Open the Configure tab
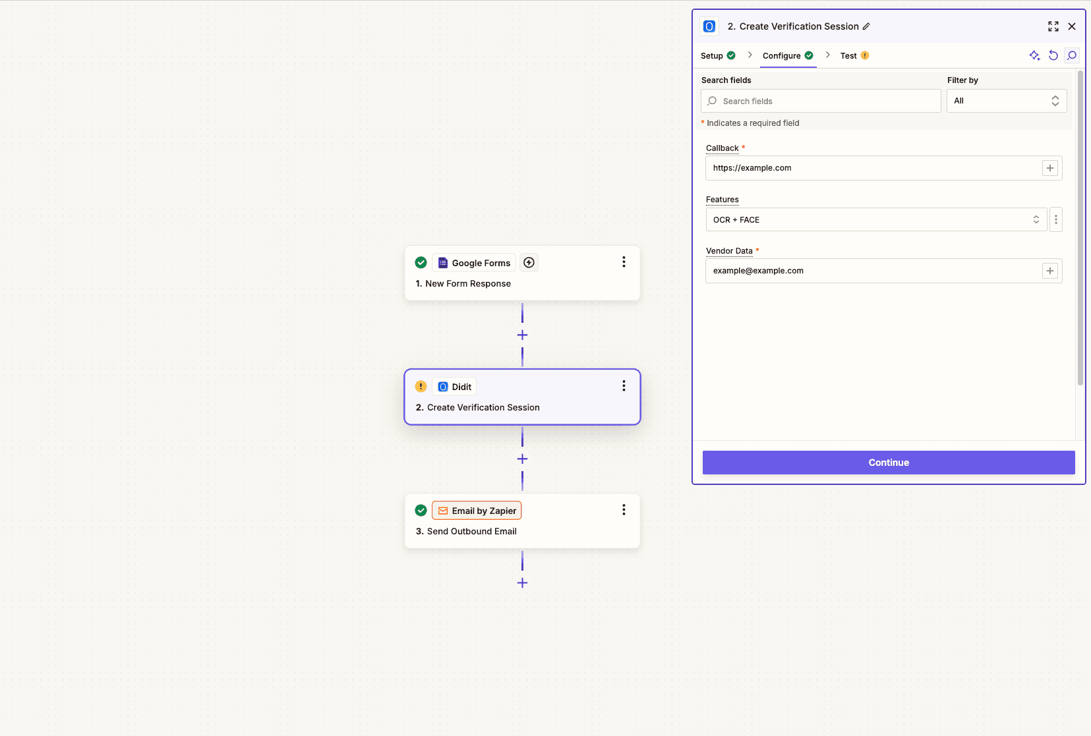The width and height of the screenshot is (1091, 736). pyautogui.click(x=788, y=55)
